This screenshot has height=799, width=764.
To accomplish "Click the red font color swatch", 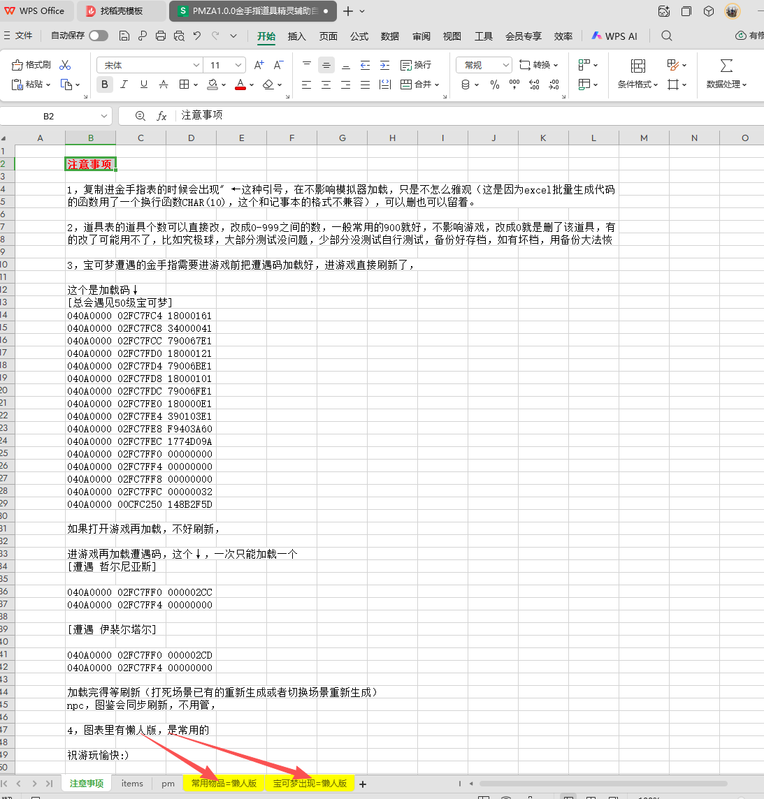I will (x=240, y=85).
